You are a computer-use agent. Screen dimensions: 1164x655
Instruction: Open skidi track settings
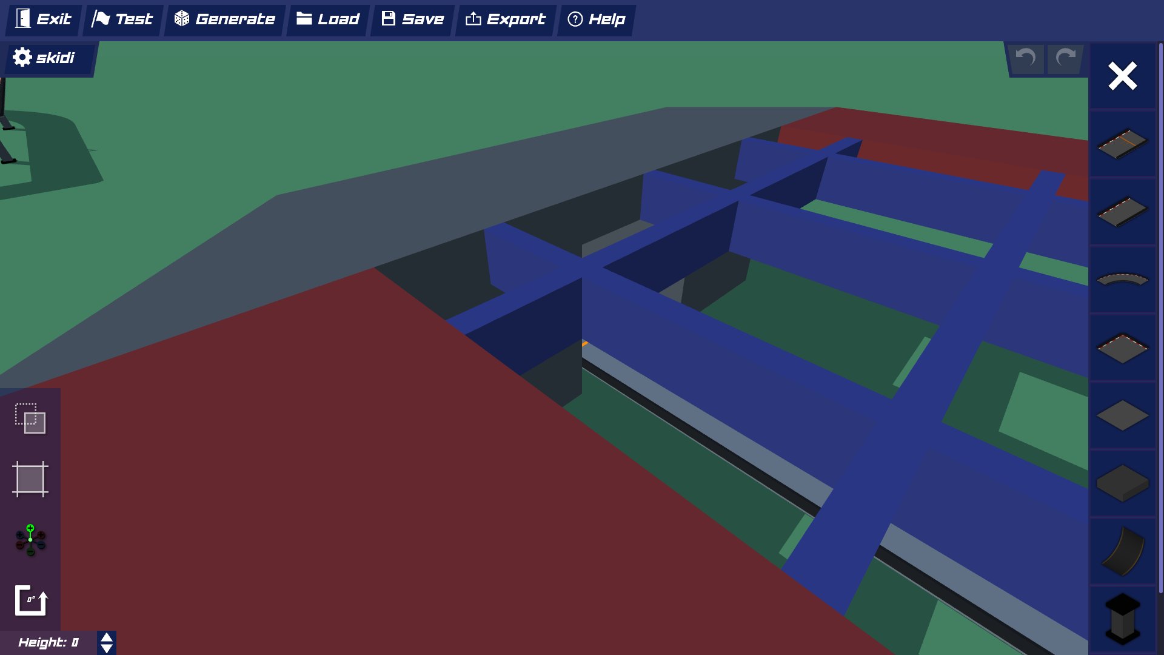coord(44,58)
